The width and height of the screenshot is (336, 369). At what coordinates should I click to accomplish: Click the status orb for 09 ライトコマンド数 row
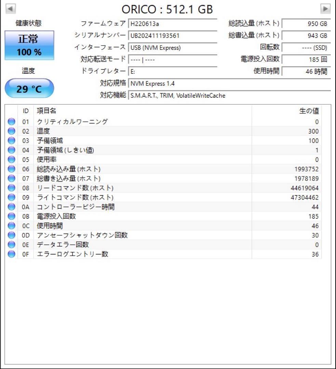11,197
